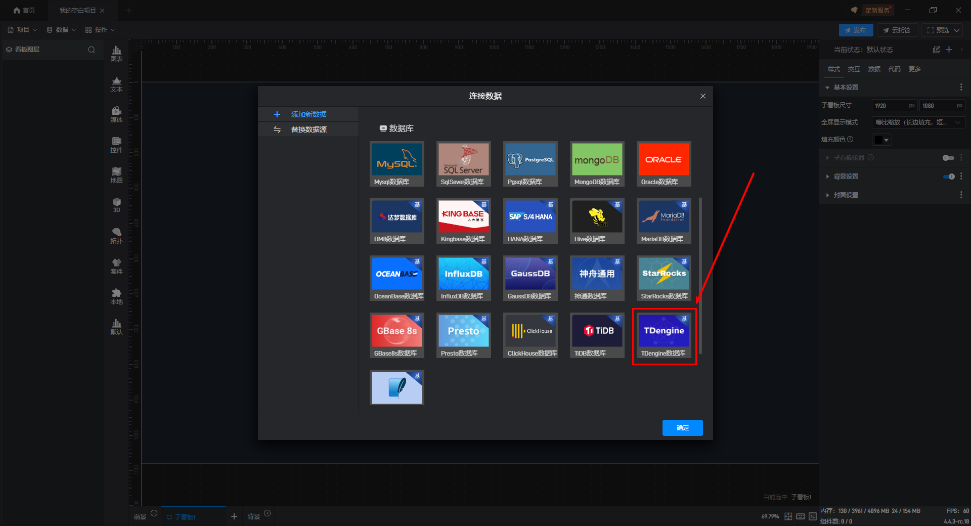
Task: Select 替换数据源 in the dialog sidebar
Action: tap(308, 129)
